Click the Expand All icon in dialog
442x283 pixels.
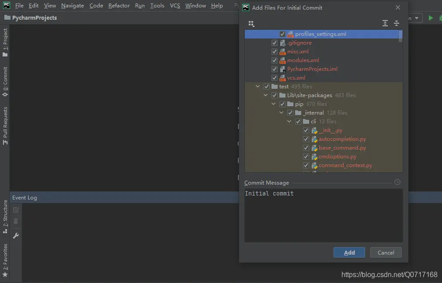pos(385,24)
